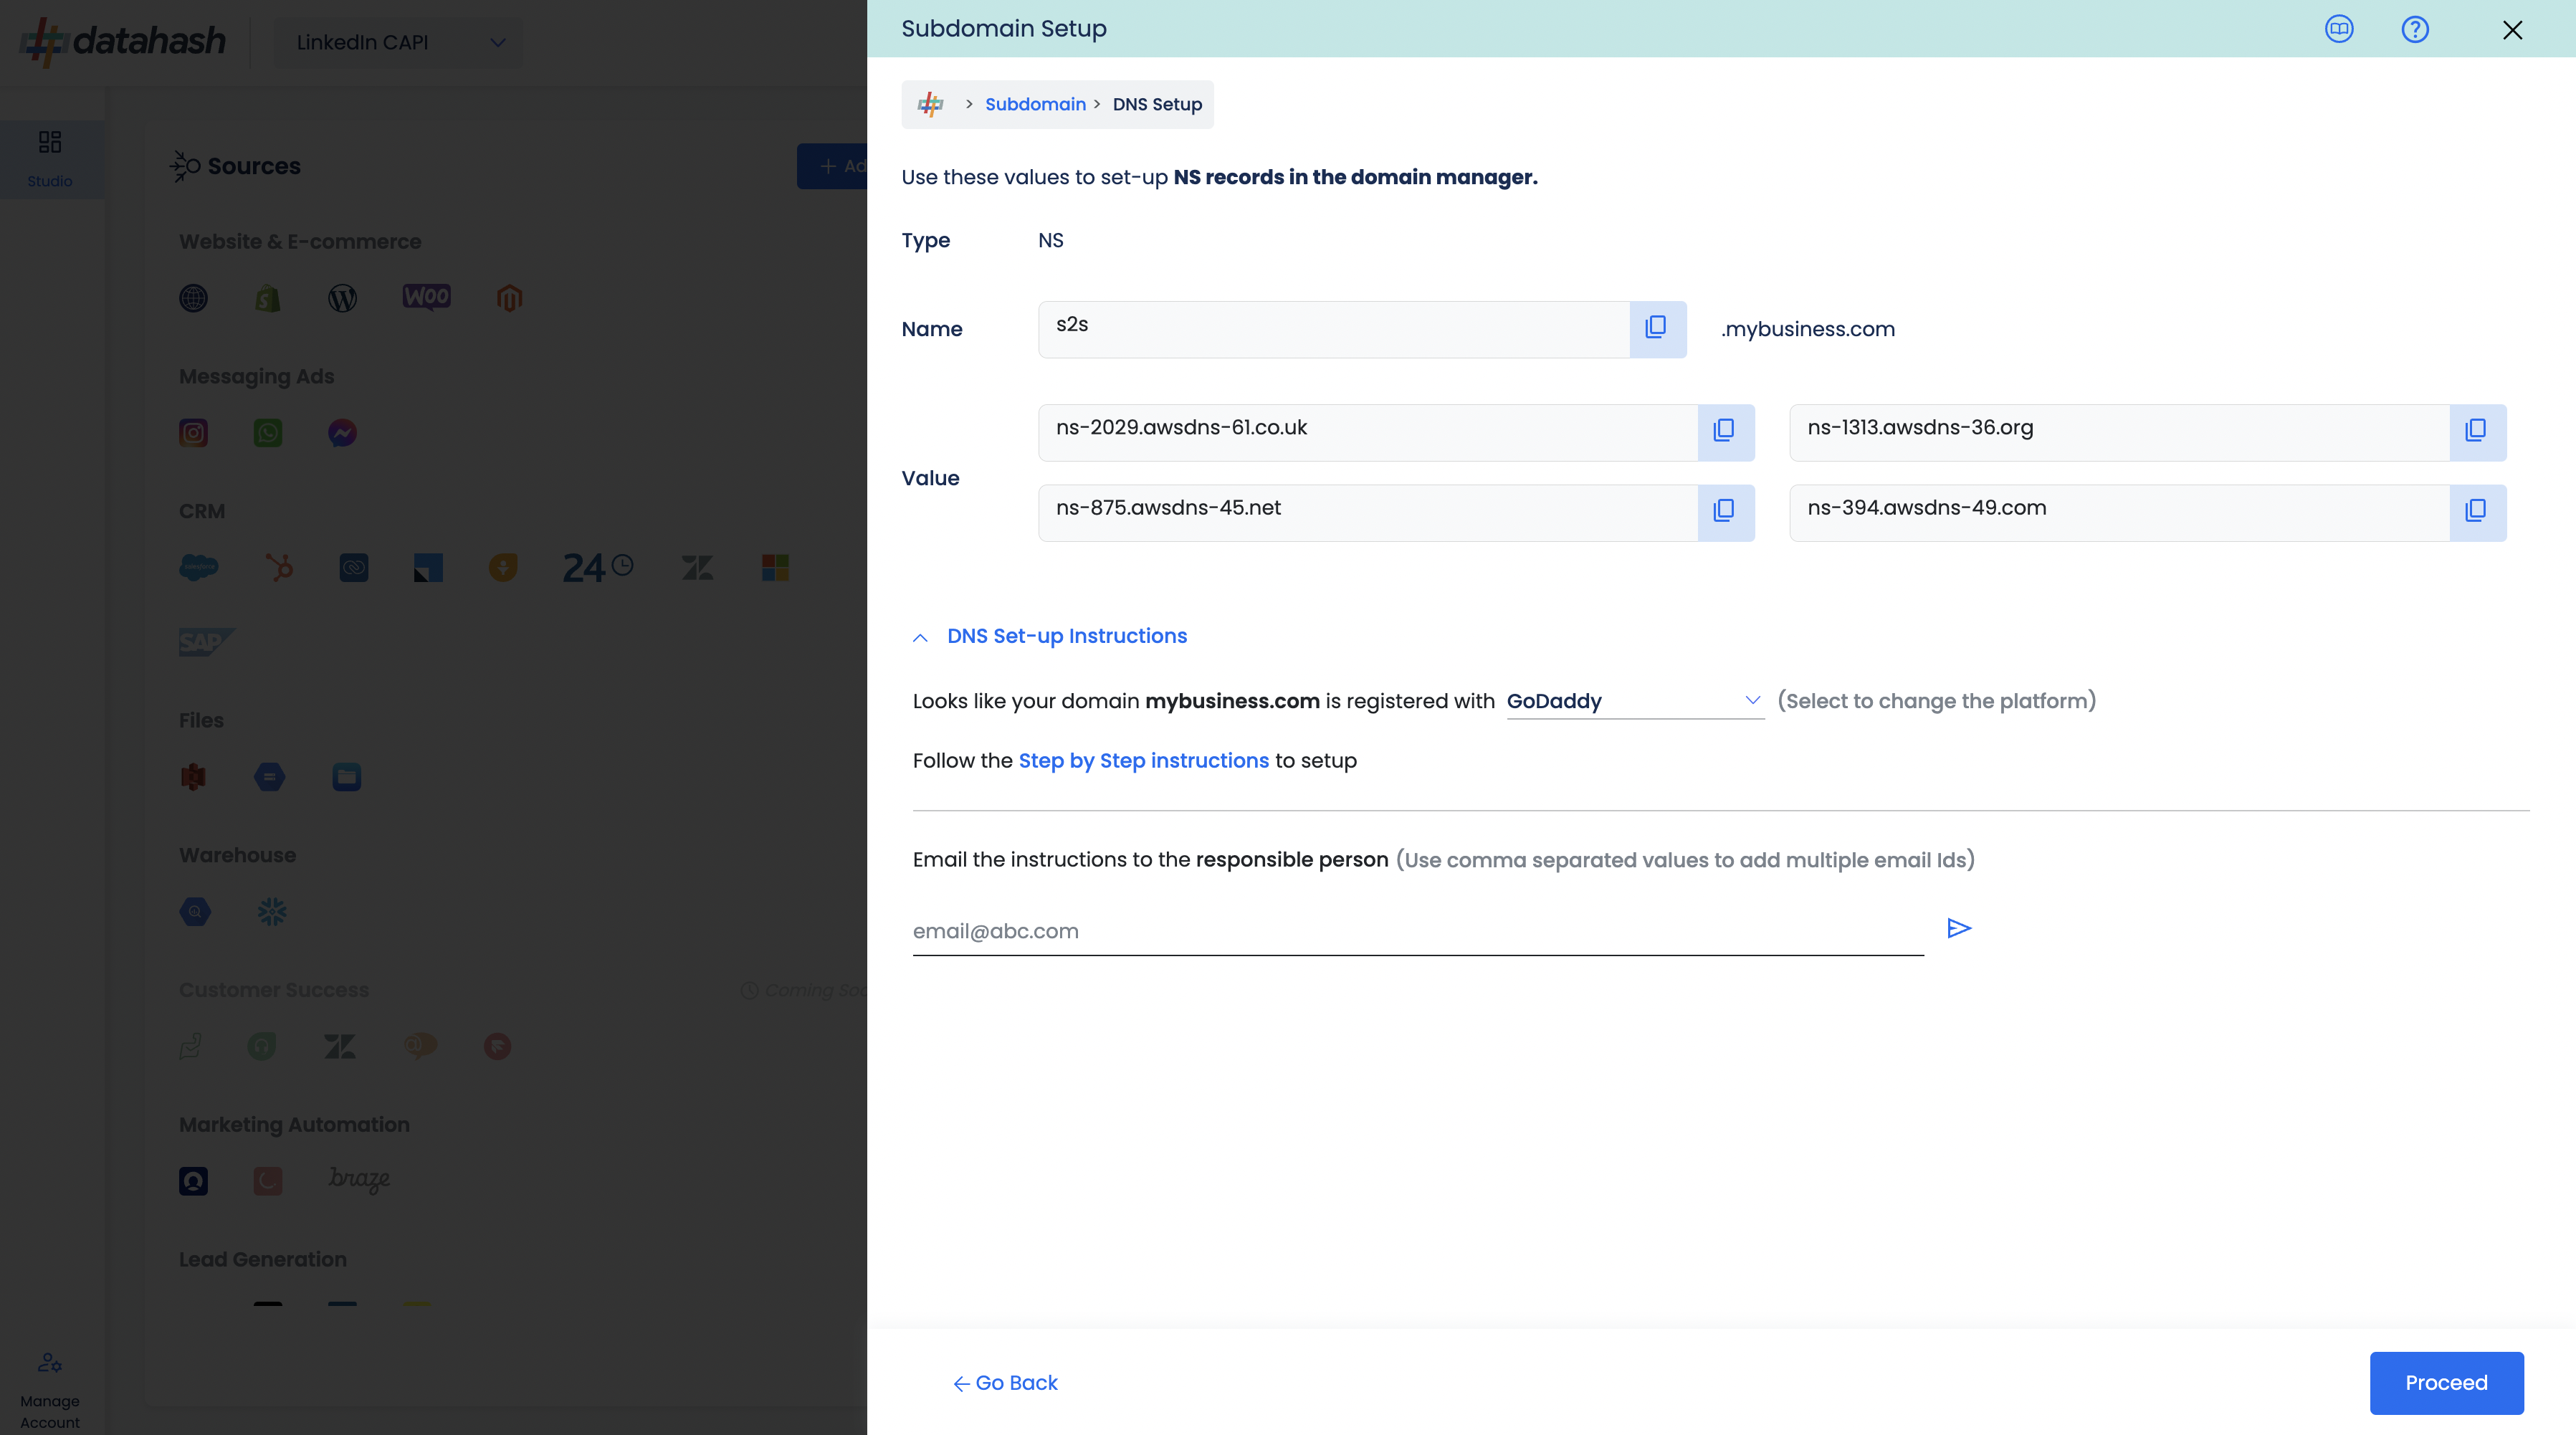2576x1435 pixels.
Task: Click the s2s name field
Action: click(1334, 329)
